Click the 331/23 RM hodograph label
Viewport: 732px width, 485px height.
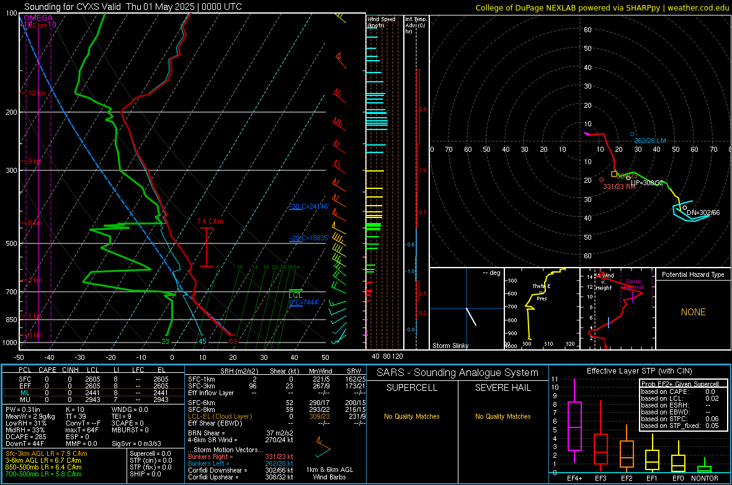click(620, 186)
